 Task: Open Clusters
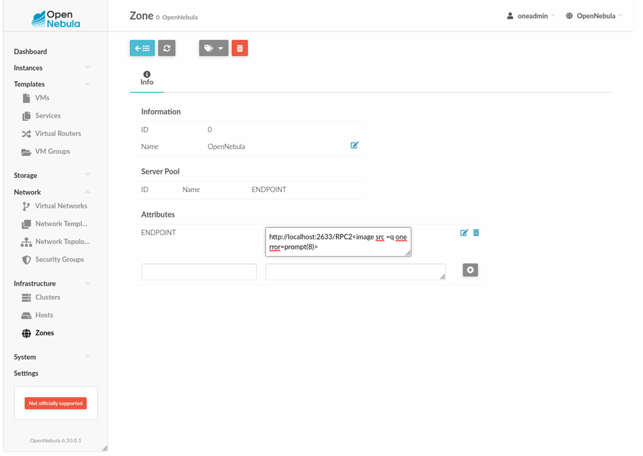coord(48,297)
